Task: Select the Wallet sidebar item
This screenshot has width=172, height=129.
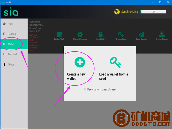Action: pos(14,44)
